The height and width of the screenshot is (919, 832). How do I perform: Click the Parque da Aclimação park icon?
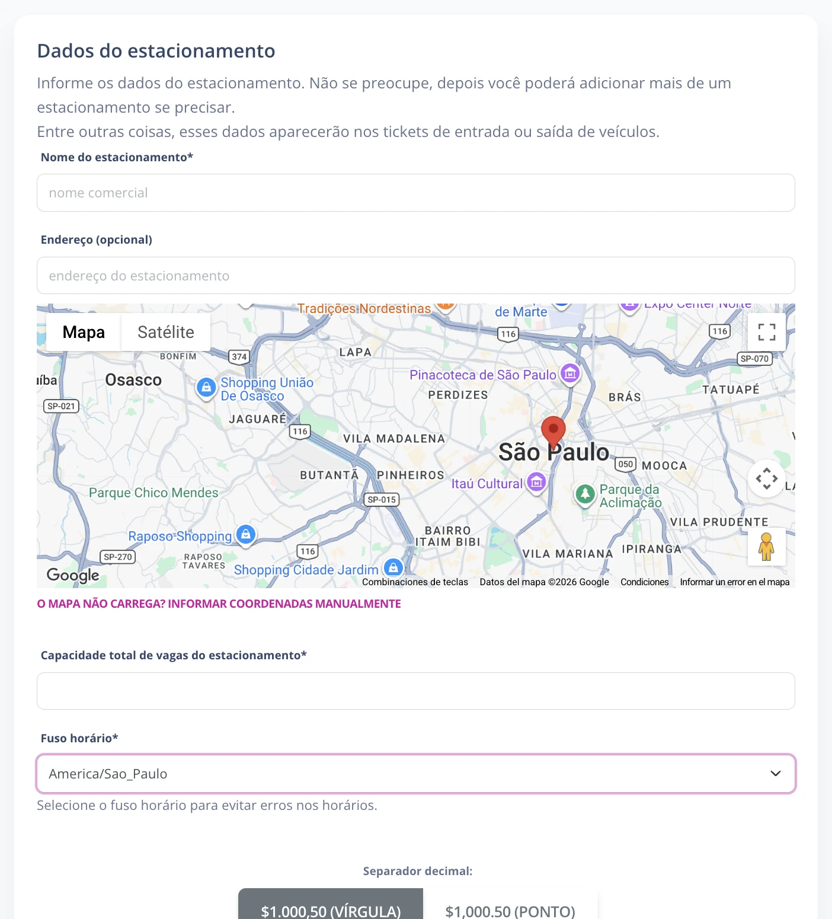(585, 494)
